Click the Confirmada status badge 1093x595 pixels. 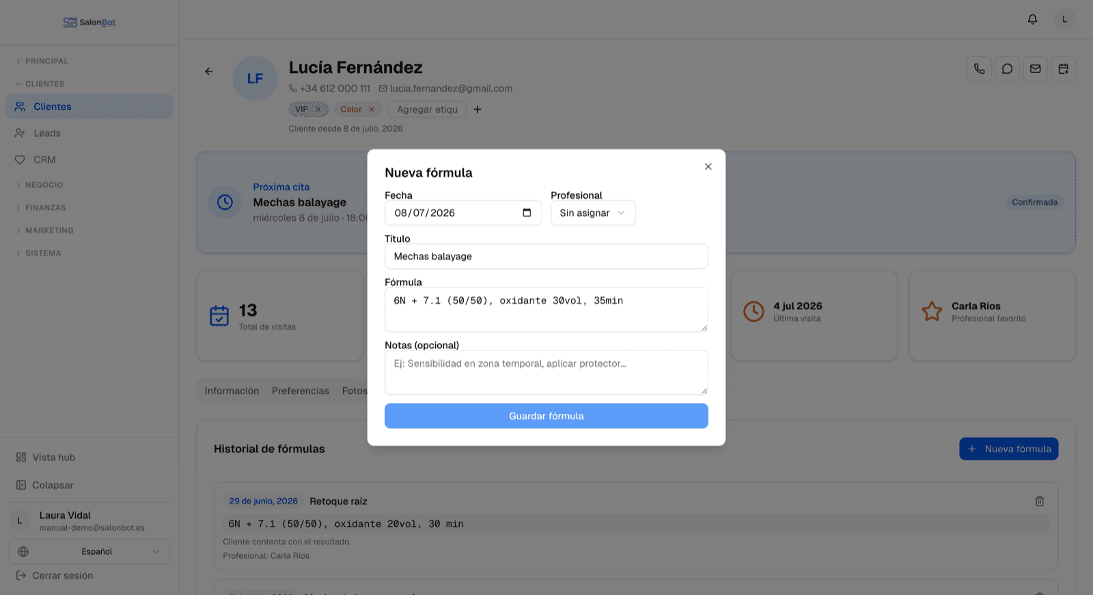1035,202
